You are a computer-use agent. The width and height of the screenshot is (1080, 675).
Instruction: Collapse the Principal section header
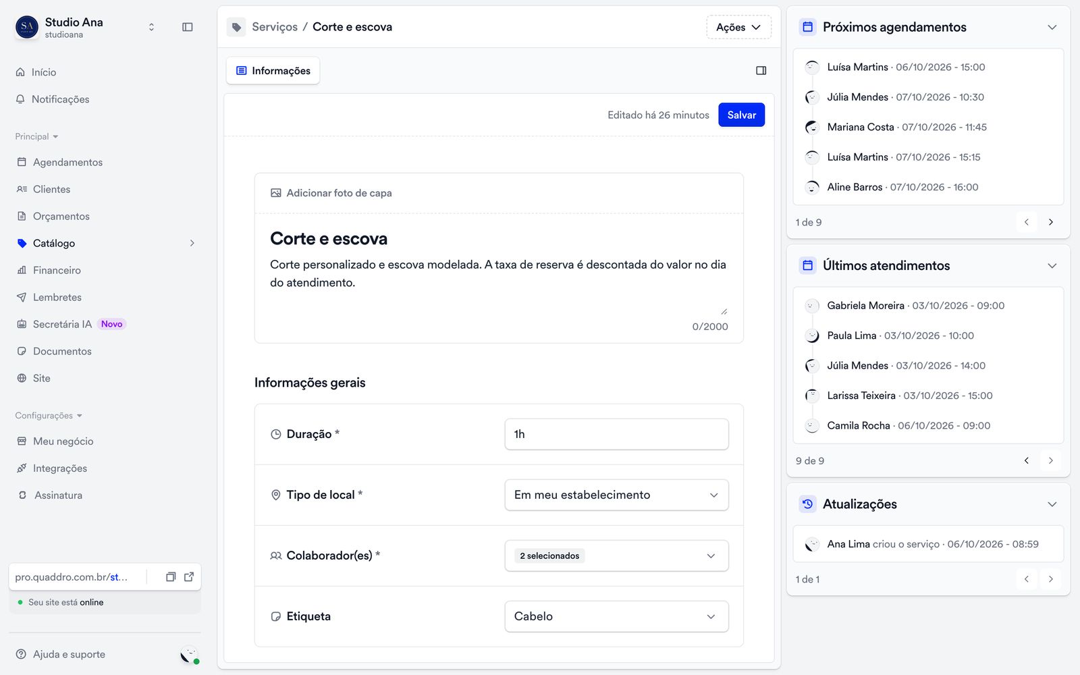point(36,136)
